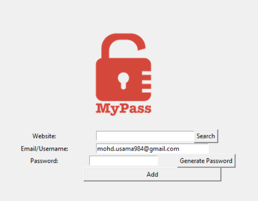Focus the Website input field
Viewport: 258px width, 201px height.
pos(145,136)
